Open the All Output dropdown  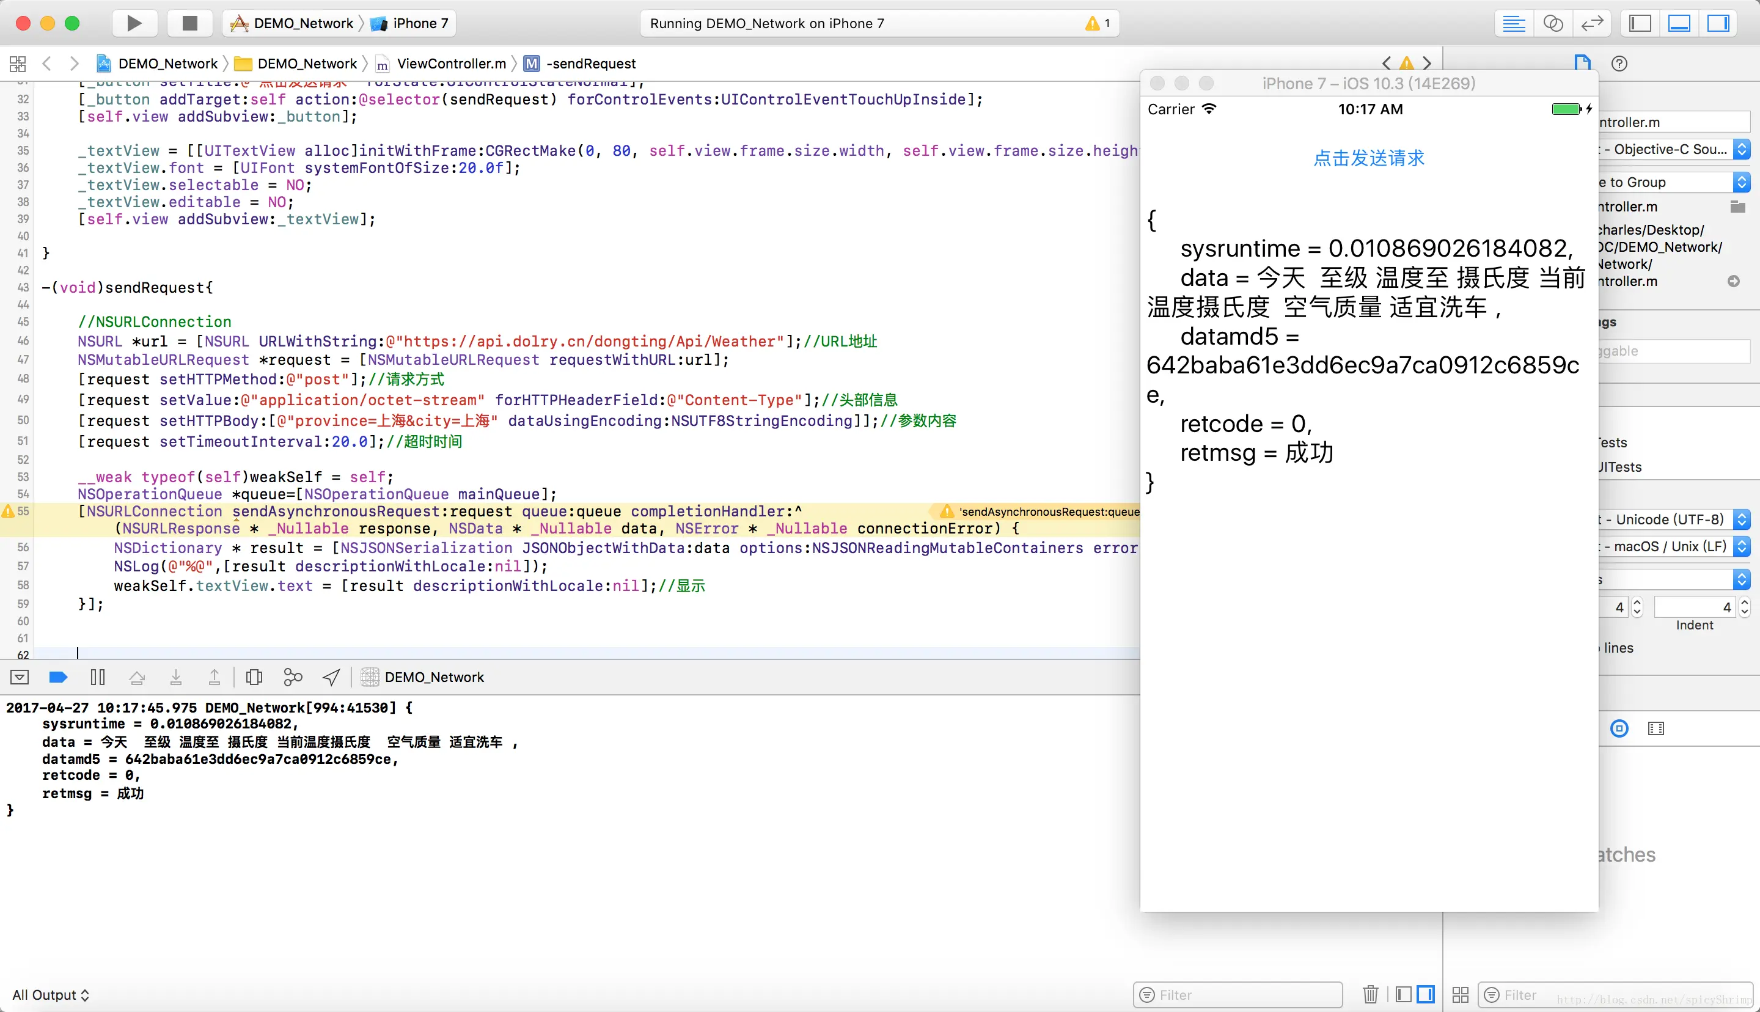51,995
